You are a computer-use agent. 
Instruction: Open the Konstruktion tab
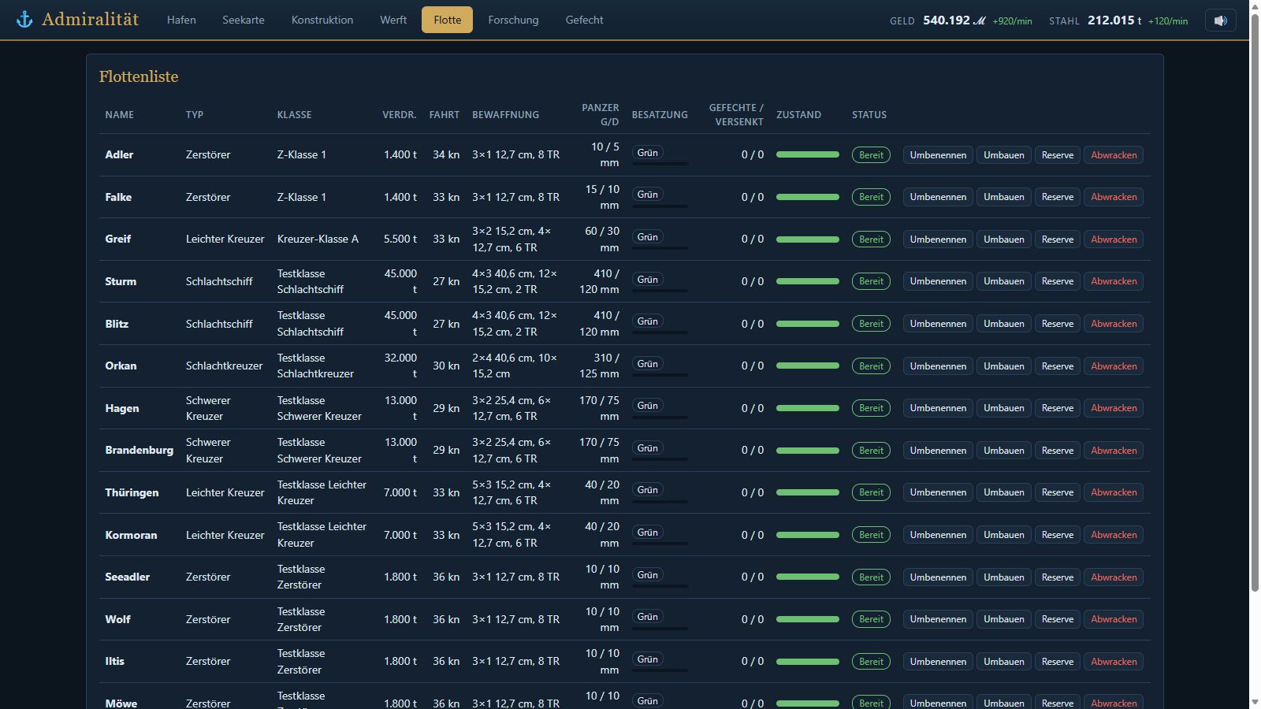click(322, 20)
